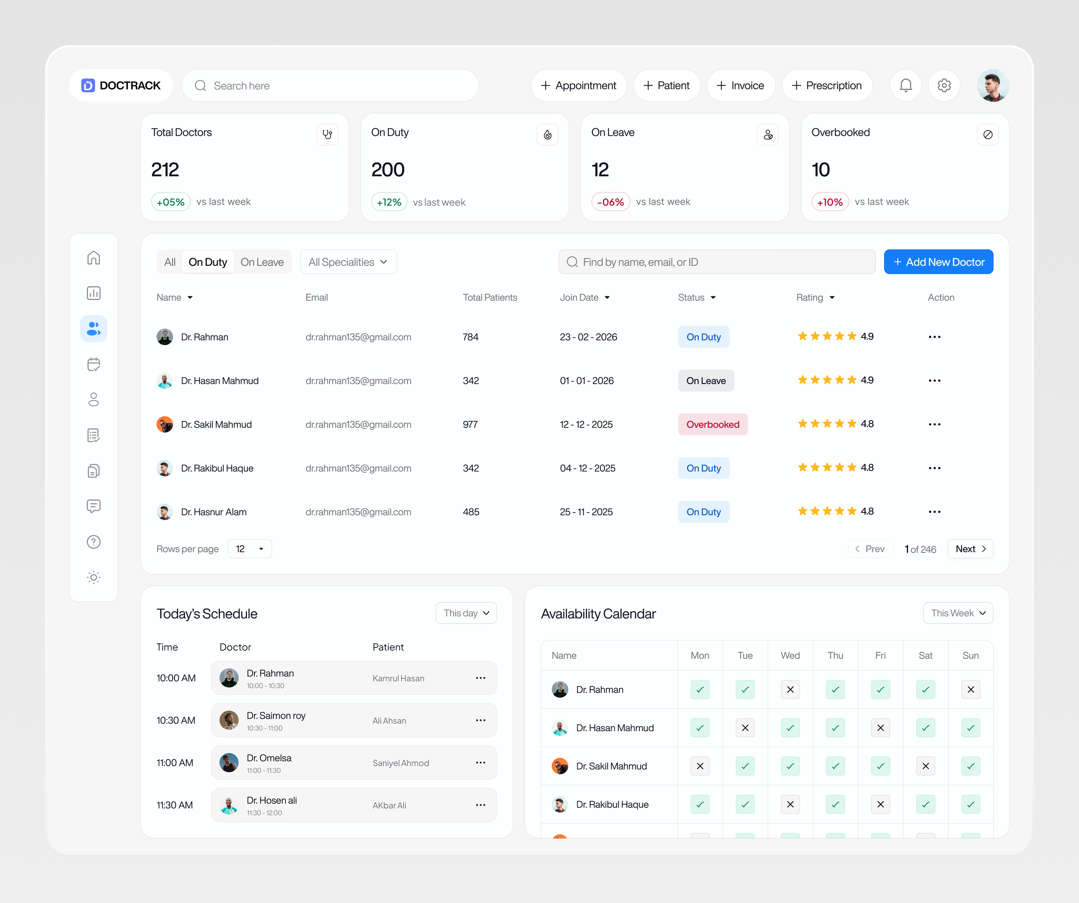
Task: Open the Appointments calendar icon in sidebar
Action: click(93, 365)
